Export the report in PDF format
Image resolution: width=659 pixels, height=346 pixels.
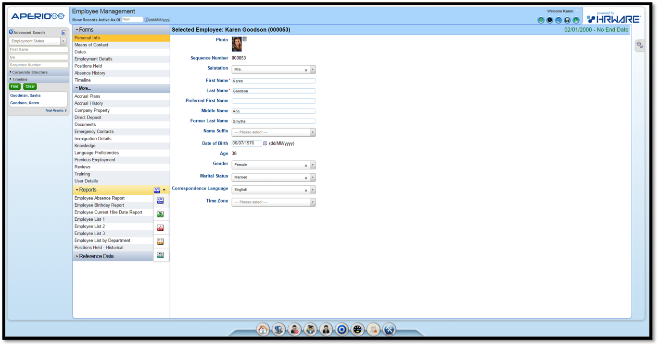click(x=160, y=227)
